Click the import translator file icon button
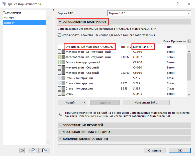 tap(33, 150)
